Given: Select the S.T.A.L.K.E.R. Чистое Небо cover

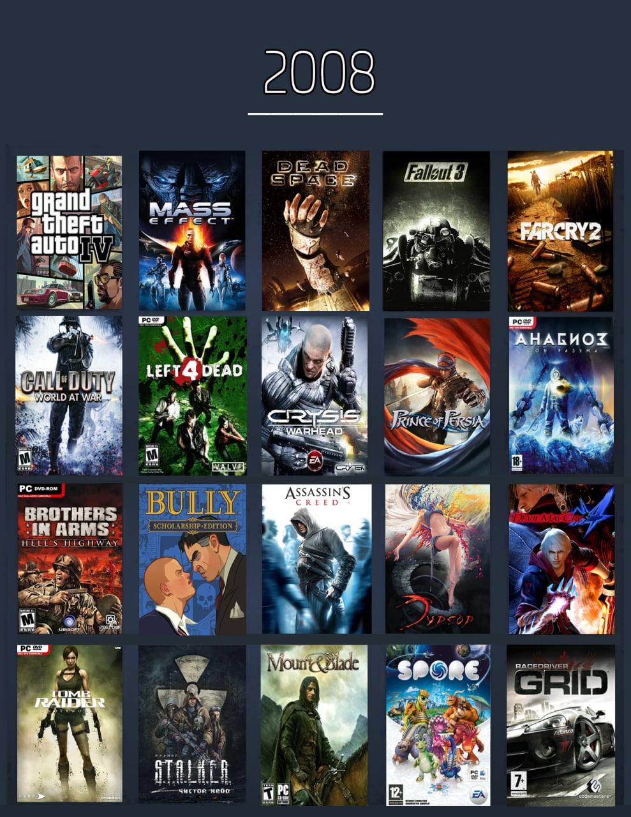Looking at the screenshot, I should pyautogui.click(x=192, y=724).
